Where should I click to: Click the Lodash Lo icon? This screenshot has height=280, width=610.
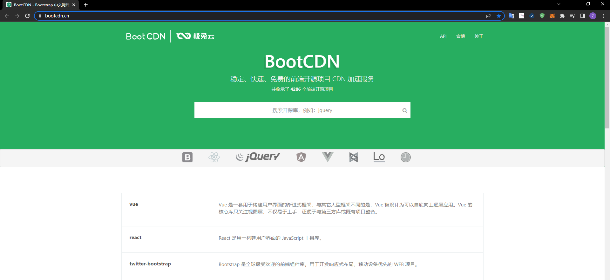tap(379, 157)
